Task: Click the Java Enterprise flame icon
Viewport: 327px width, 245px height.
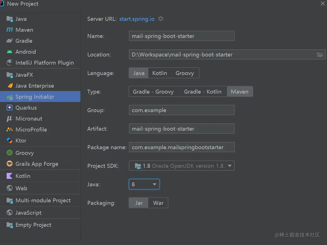Action: [10, 86]
